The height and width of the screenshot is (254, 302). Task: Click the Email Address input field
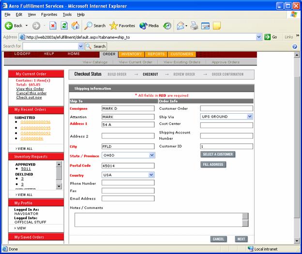128,198
